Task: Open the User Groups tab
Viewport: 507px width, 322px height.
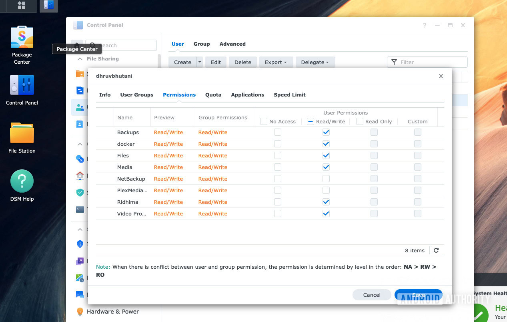Action: (x=137, y=95)
